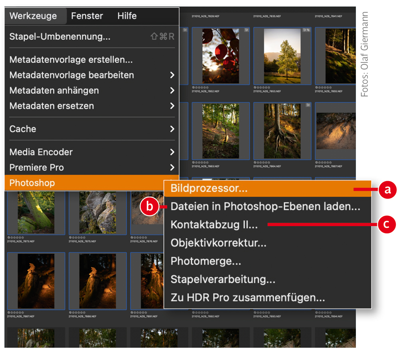Screen dimensions: 399x350
Task: Set star rating for 211010_NZ6_7864.NEF
Action: click(x=263, y=162)
